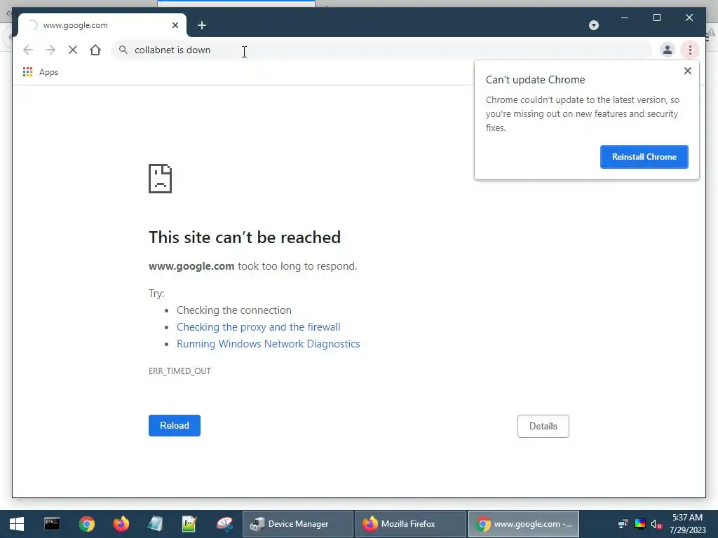Image resolution: width=718 pixels, height=538 pixels.
Task: Select www.google.com Chrome taskbar button
Action: click(x=523, y=524)
